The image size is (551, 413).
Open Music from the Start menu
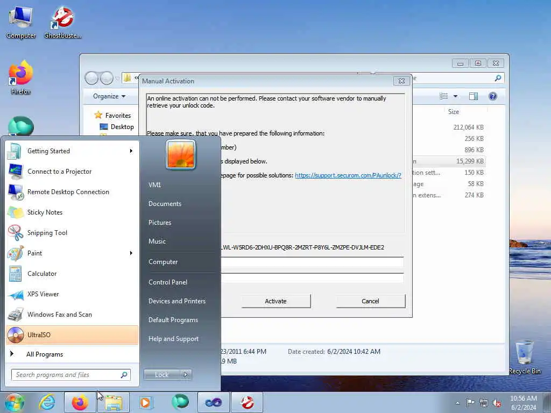[x=157, y=241]
